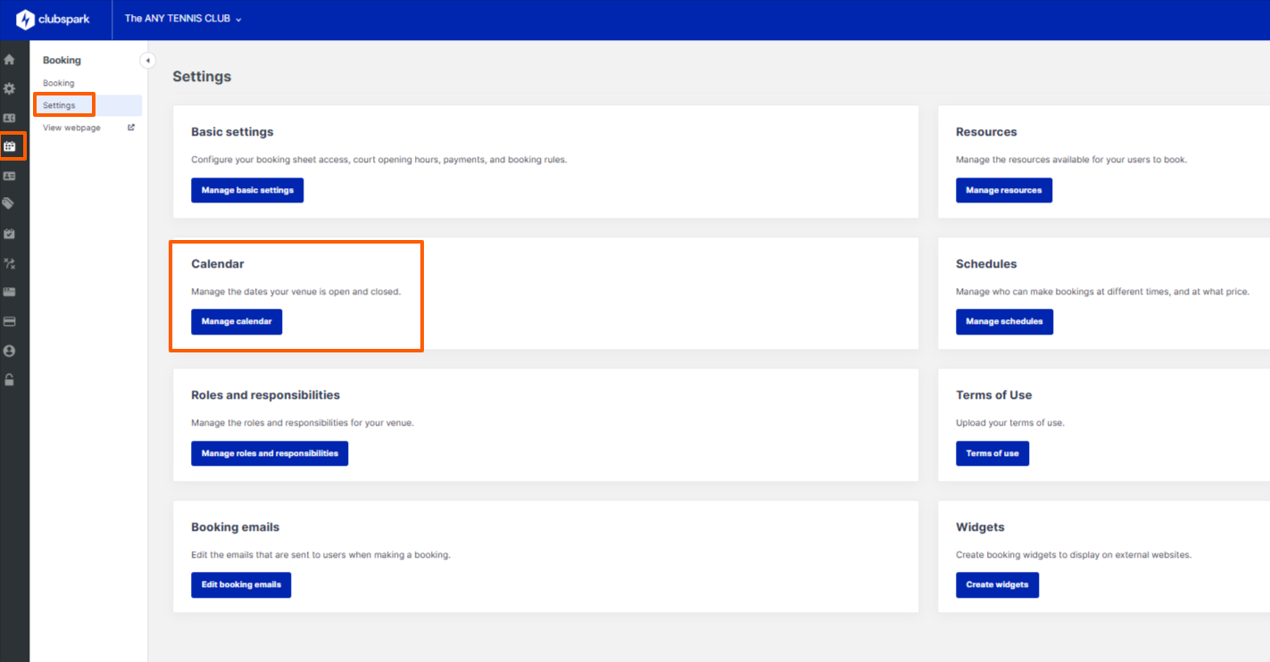Click the price tag sidebar icon

pos(10,204)
